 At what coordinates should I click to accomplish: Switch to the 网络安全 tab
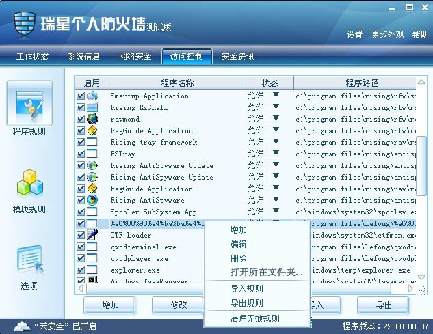click(135, 57)
